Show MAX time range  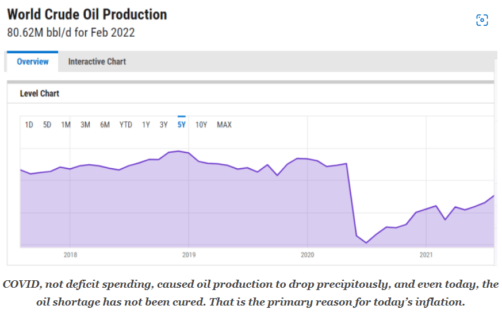tap(224, 125)
